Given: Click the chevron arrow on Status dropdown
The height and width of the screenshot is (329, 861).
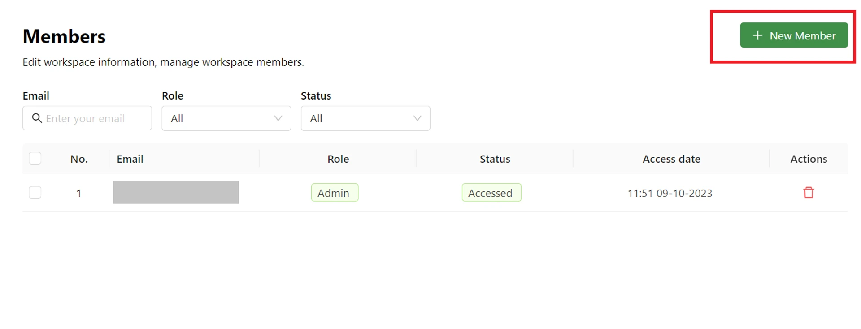Looking at the screenshot, I should (x=417, y=118).
